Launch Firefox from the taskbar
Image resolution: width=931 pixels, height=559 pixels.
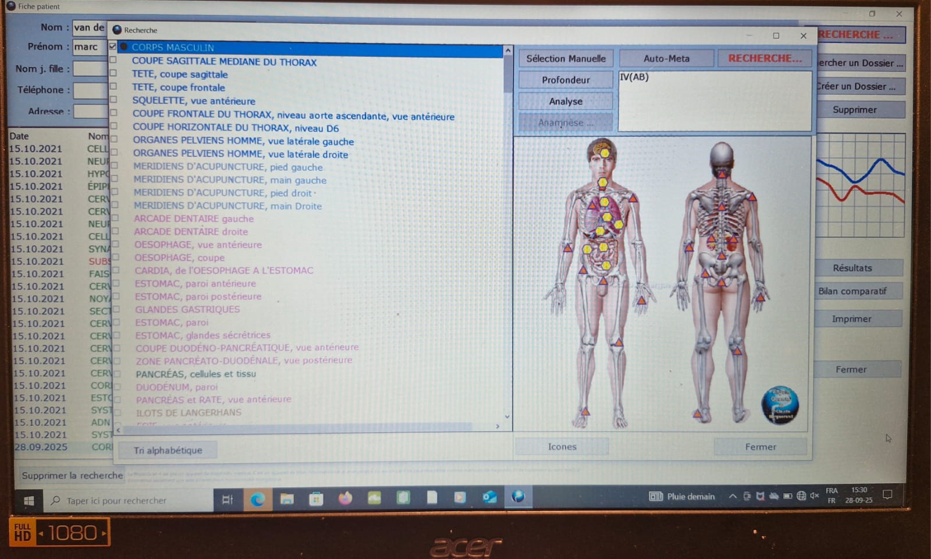point(345,498)
